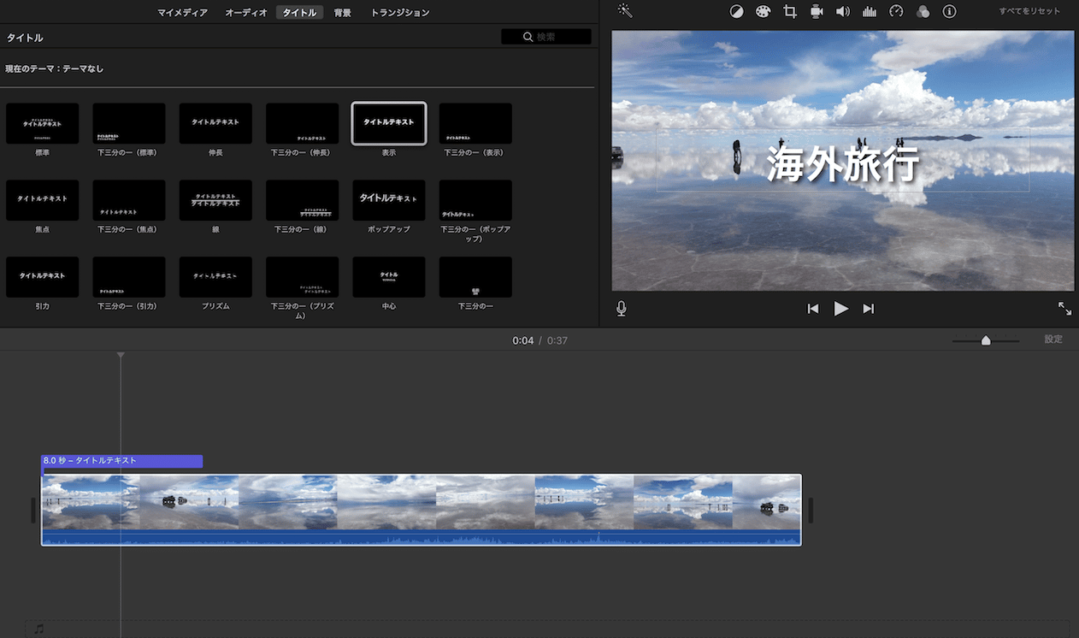Open the color correction palette

click(x=763, y=12)
